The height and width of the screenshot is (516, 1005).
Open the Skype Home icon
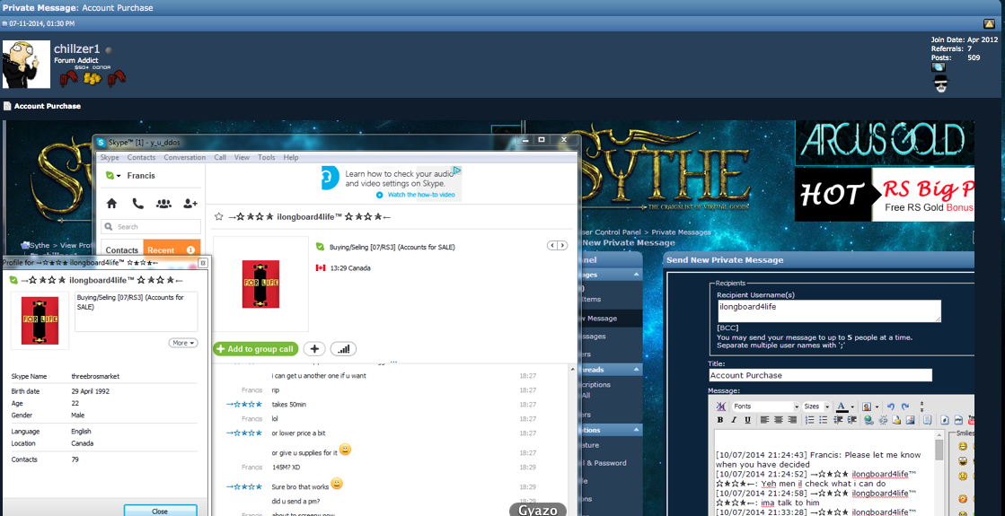(x=111, y=204)
